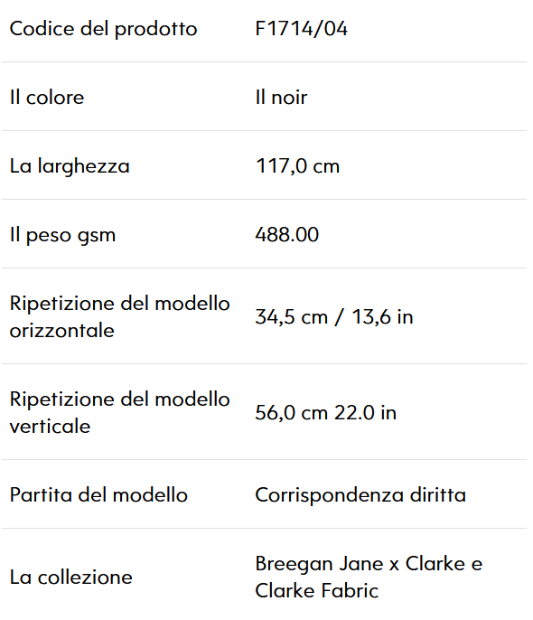Click 'Ripetizione del modello orizzontale' label
The width and height of the screenshot is (533, 620).
click(120, 316)
